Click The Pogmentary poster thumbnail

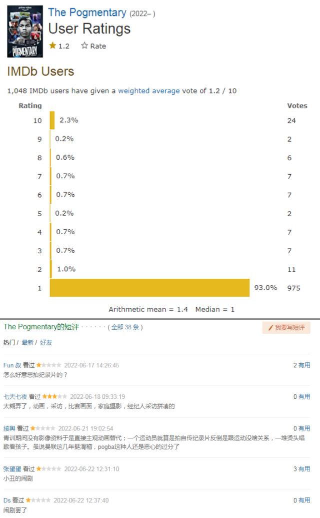point(24,30)
